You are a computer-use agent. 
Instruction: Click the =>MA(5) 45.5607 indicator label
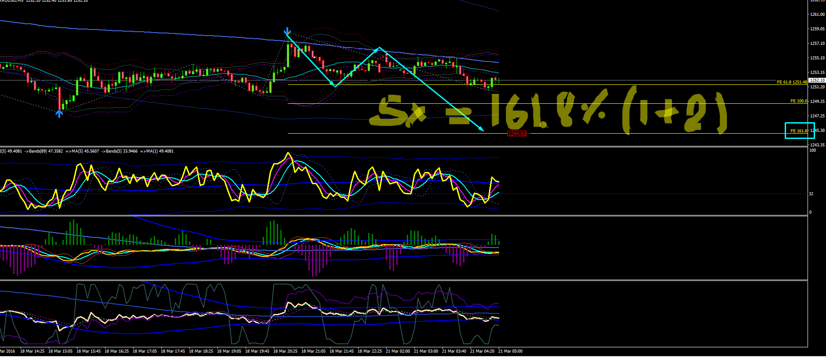click(x=82, y=151)
